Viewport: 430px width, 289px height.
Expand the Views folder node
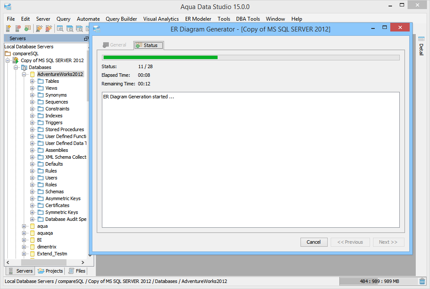[32, 88]
